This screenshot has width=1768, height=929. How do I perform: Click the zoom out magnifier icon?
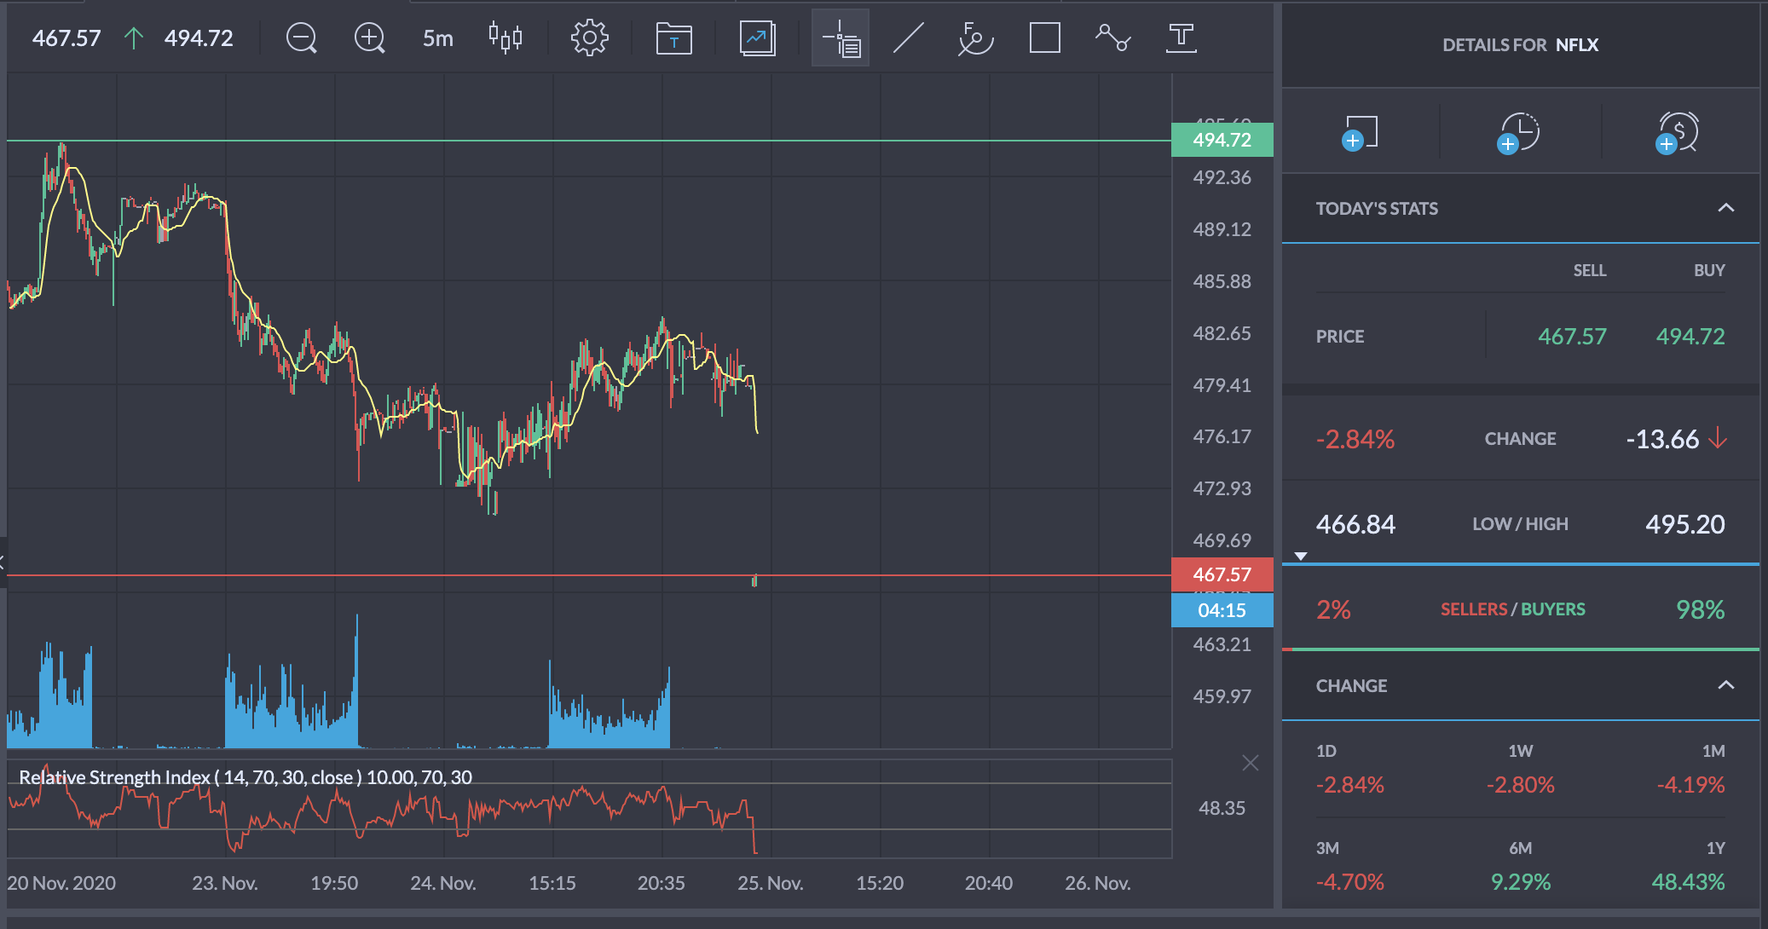(x=301, y=38)
